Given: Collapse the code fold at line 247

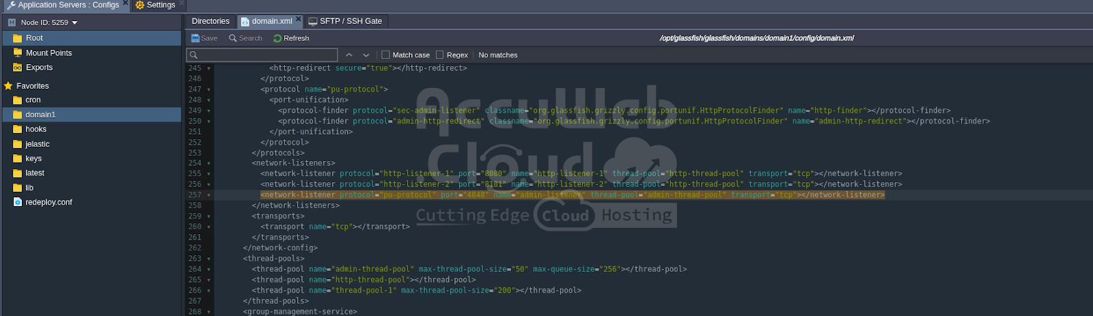Looking at the screenshot, I should tap(209, 90).
